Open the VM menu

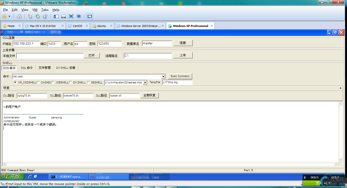coord(35,10)
